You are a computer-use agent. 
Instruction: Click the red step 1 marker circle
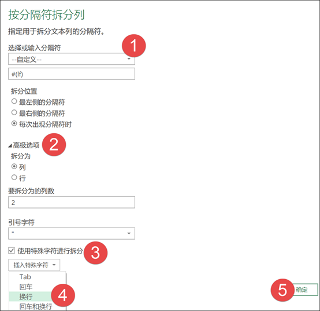pos(133,46)
